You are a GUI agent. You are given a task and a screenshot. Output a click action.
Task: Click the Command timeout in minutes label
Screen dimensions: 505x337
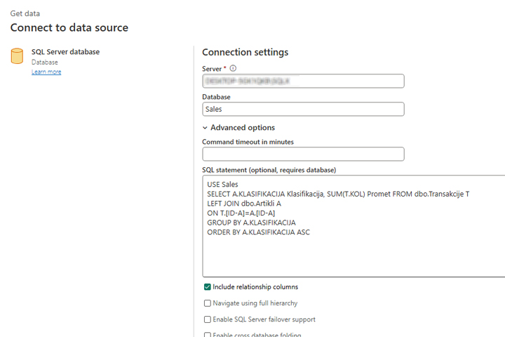[x=248, y=142]
